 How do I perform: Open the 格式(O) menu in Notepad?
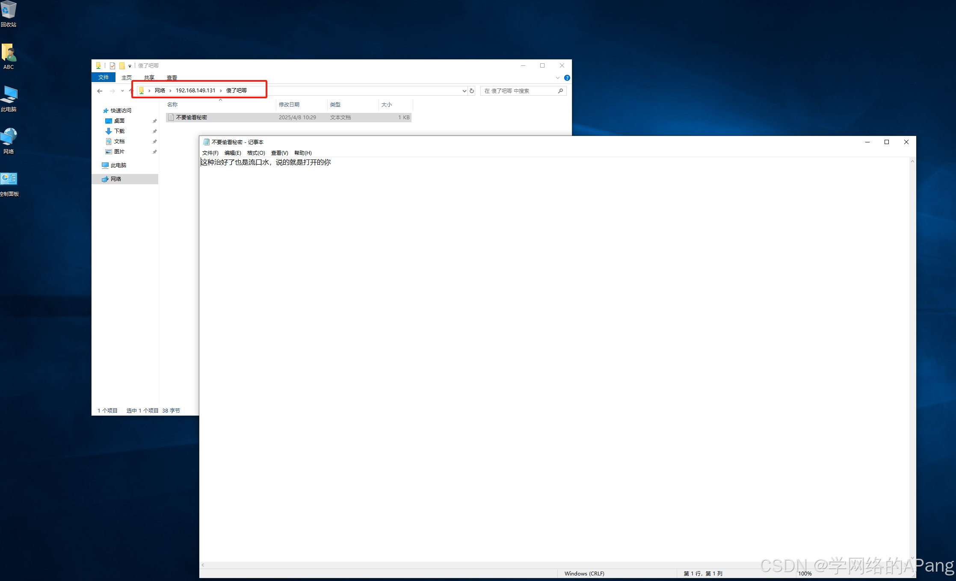(256, 153)
